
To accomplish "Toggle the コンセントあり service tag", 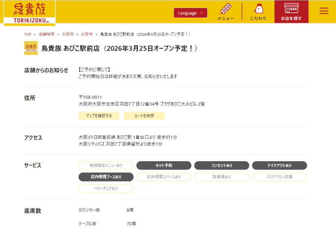I will [221, 165].
